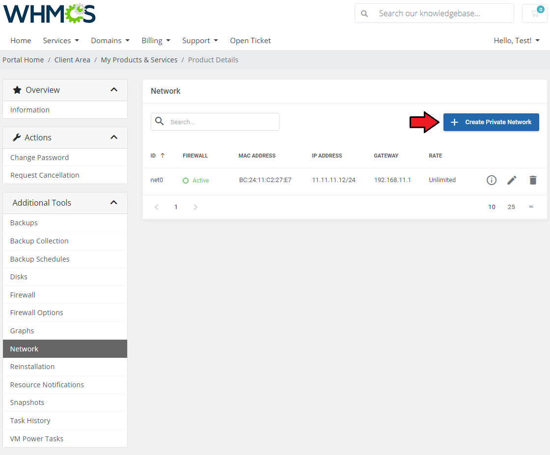Open Backup Collection in sidebar

click(65, 241)
